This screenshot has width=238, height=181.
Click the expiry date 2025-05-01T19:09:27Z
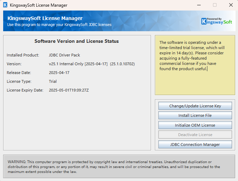point(69,90)
